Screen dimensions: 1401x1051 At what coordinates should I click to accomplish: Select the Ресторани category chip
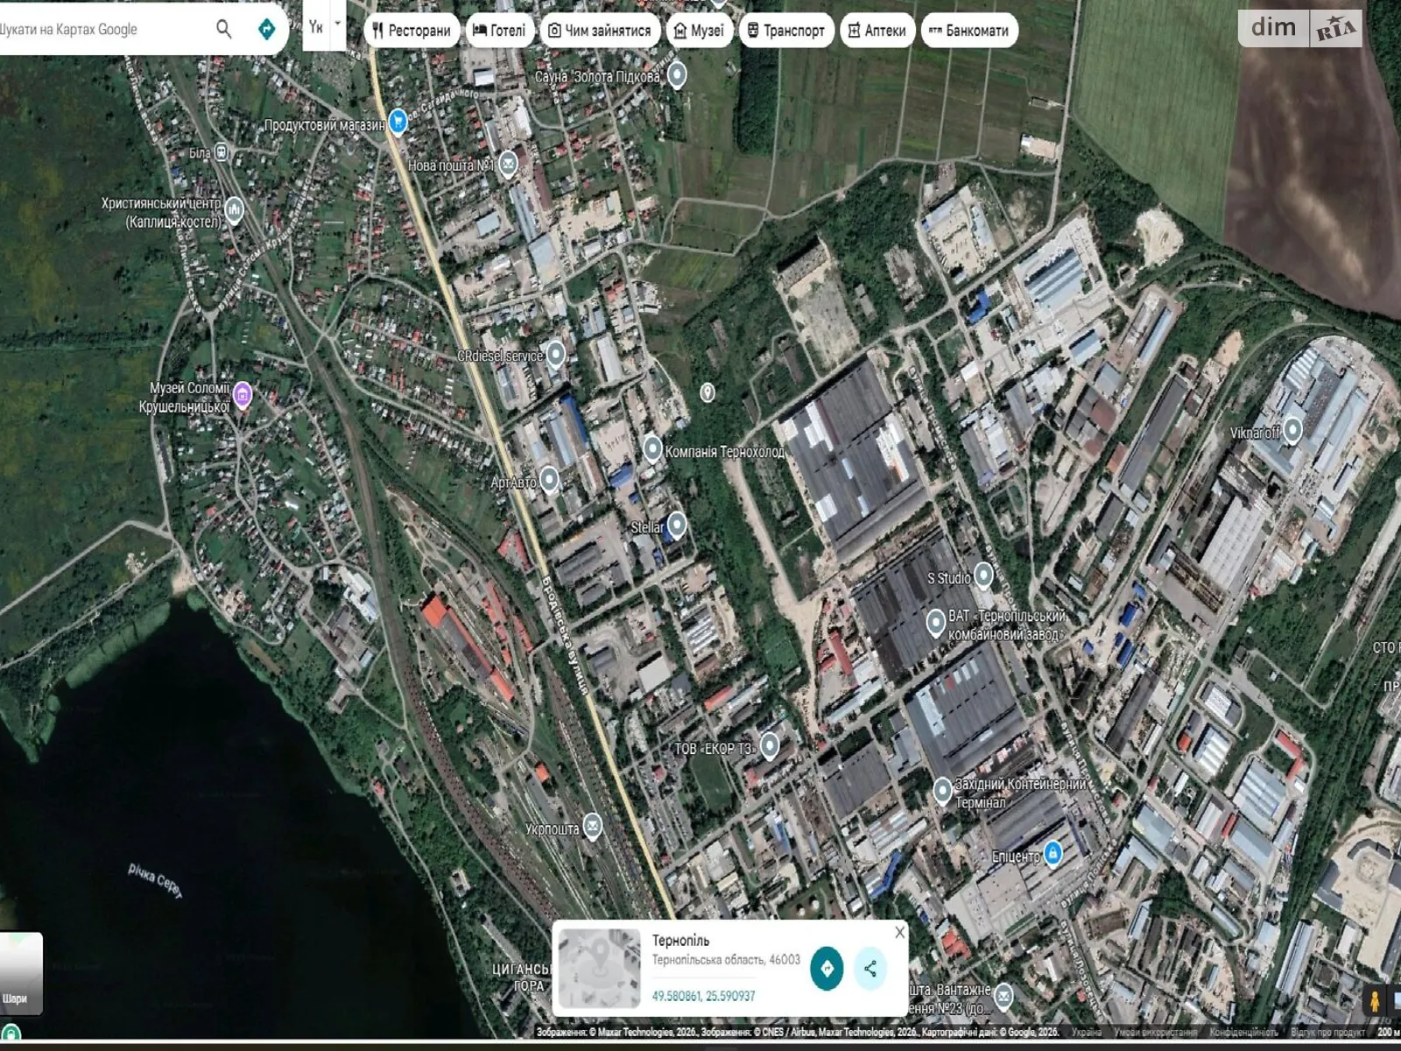[412, 31]
